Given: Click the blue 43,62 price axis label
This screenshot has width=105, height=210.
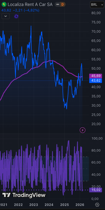Looking at the screenshot, I should [x=96, y=81].
